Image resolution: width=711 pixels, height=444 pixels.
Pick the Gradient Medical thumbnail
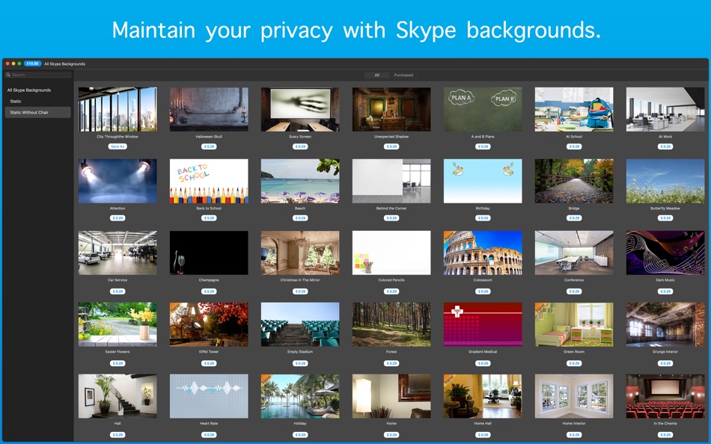(x=483, y=324)
